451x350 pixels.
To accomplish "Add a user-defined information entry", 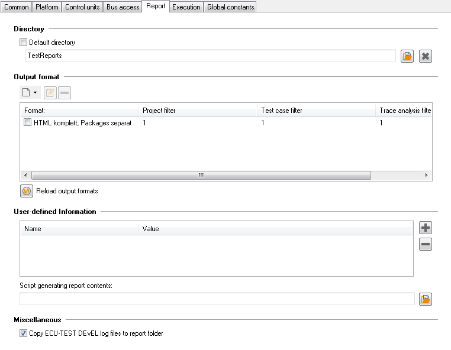I will pos(426,228).
